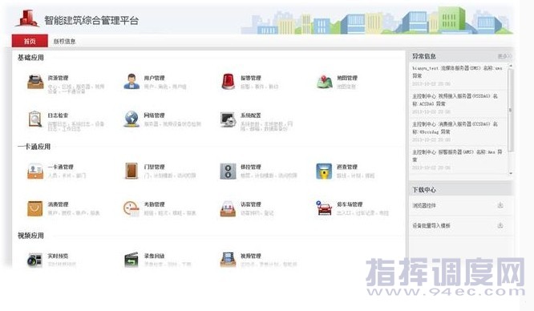This screenshot has height=311, width=534.
Task: Click the red alarm siren 报警管理 icon
Action: pyautogui.click(x=228, y=82)
